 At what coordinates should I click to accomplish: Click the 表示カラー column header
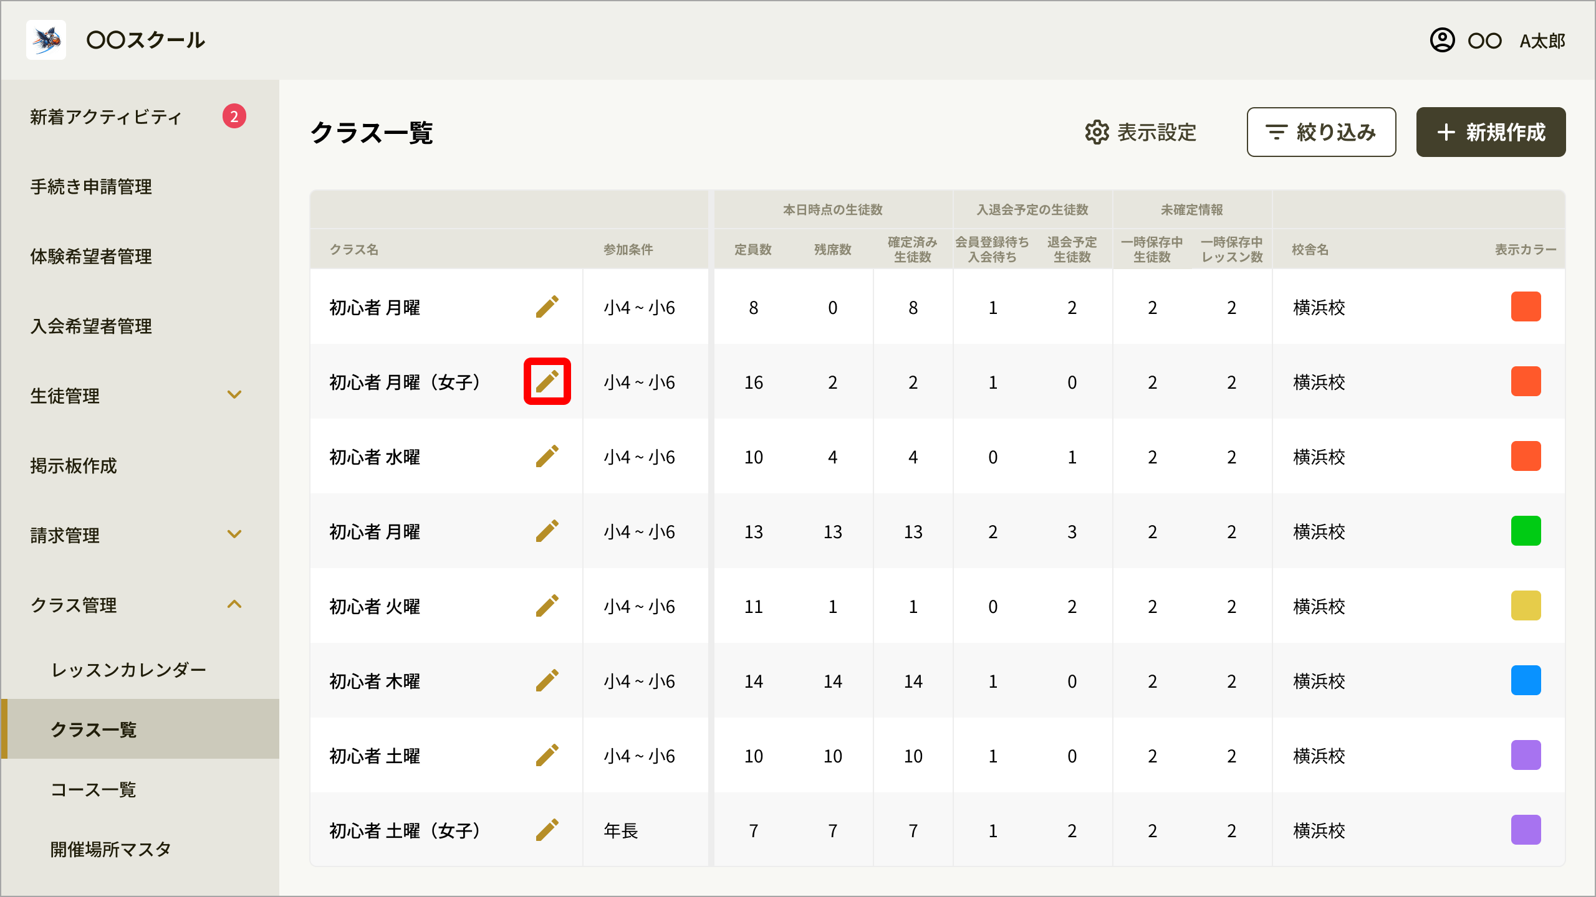pyautogui.click(x=1526, y=249)
